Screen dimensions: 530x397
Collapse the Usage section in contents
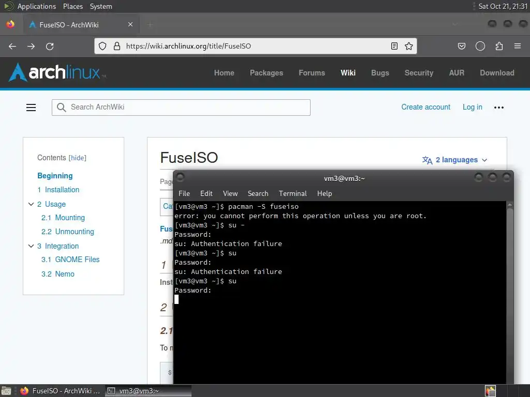tap(31, 204)
